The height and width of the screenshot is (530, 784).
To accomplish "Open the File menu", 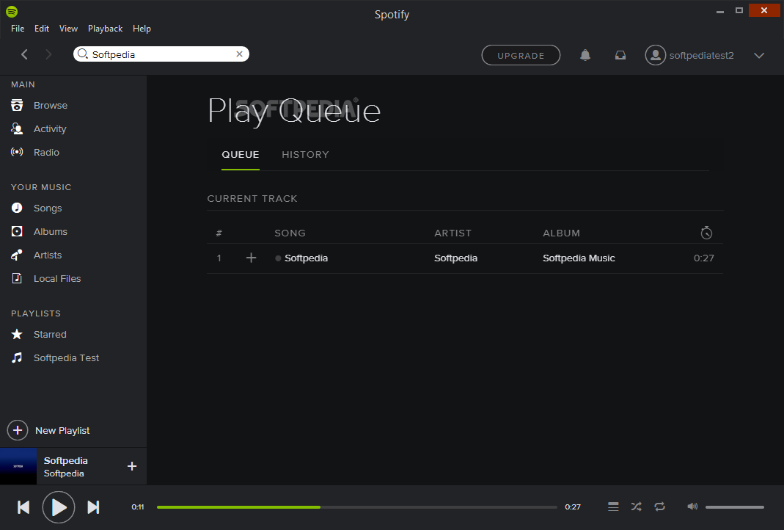I will point(18,29).
